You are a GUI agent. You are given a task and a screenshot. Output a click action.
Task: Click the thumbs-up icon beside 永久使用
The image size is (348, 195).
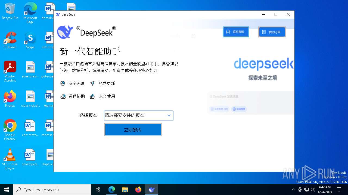coord(92,96)
